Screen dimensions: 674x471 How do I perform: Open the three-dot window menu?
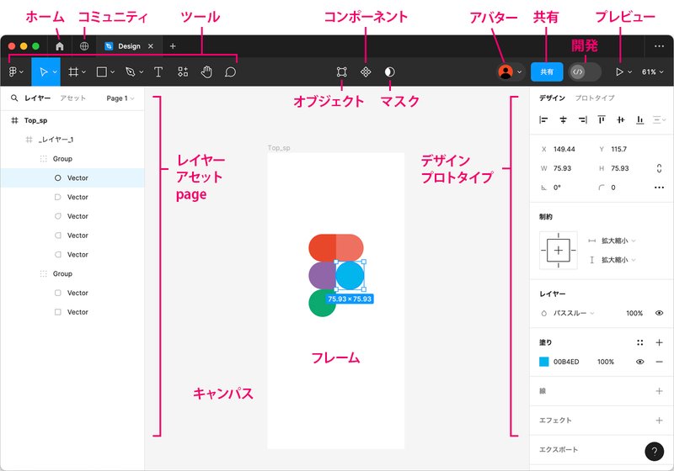(659, 46)
